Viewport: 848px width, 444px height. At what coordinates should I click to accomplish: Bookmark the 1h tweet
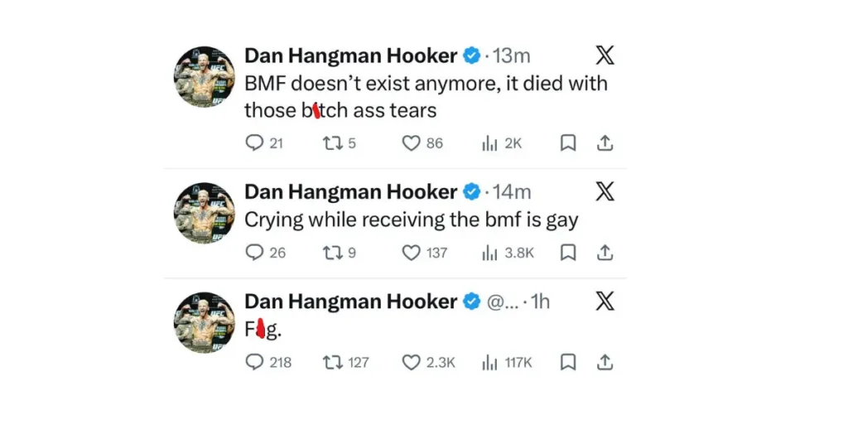click(x=568, y=362)
